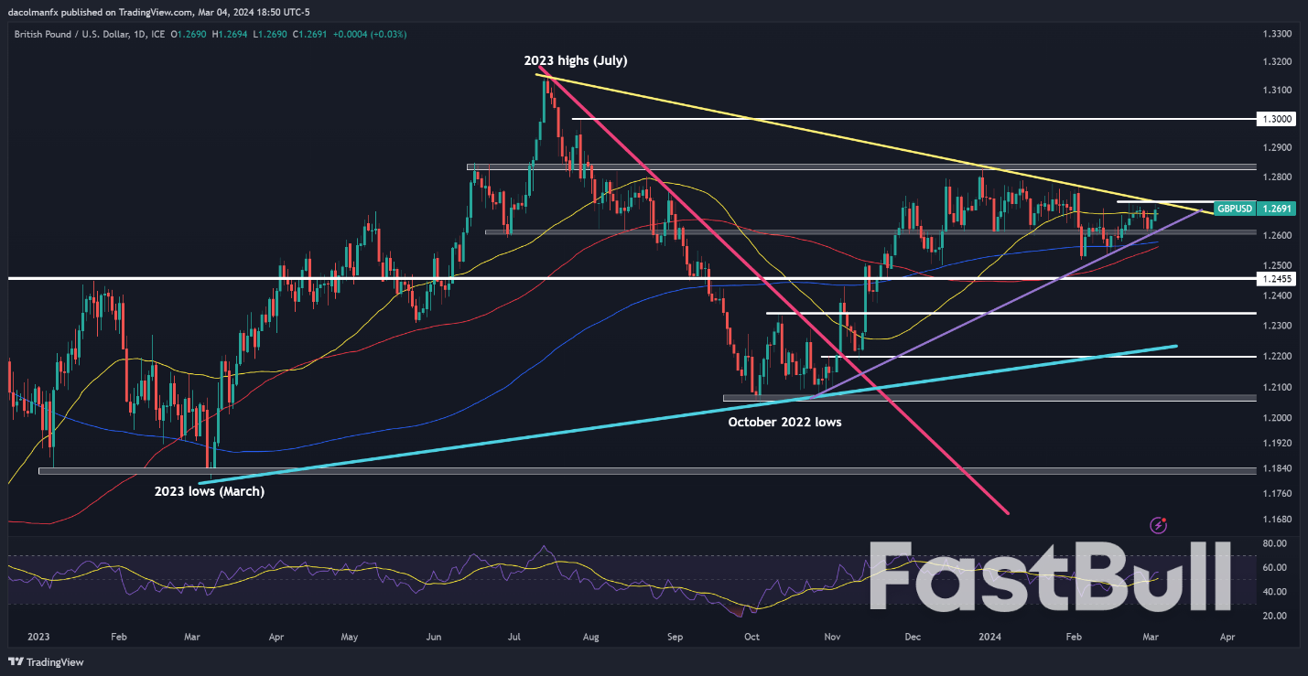Click the closing price C1.2691 value

pyautogui.click(x=309, y=33)
